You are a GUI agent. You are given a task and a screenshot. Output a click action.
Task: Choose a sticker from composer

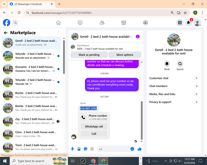pyautogui.click(x=86, y=149)
